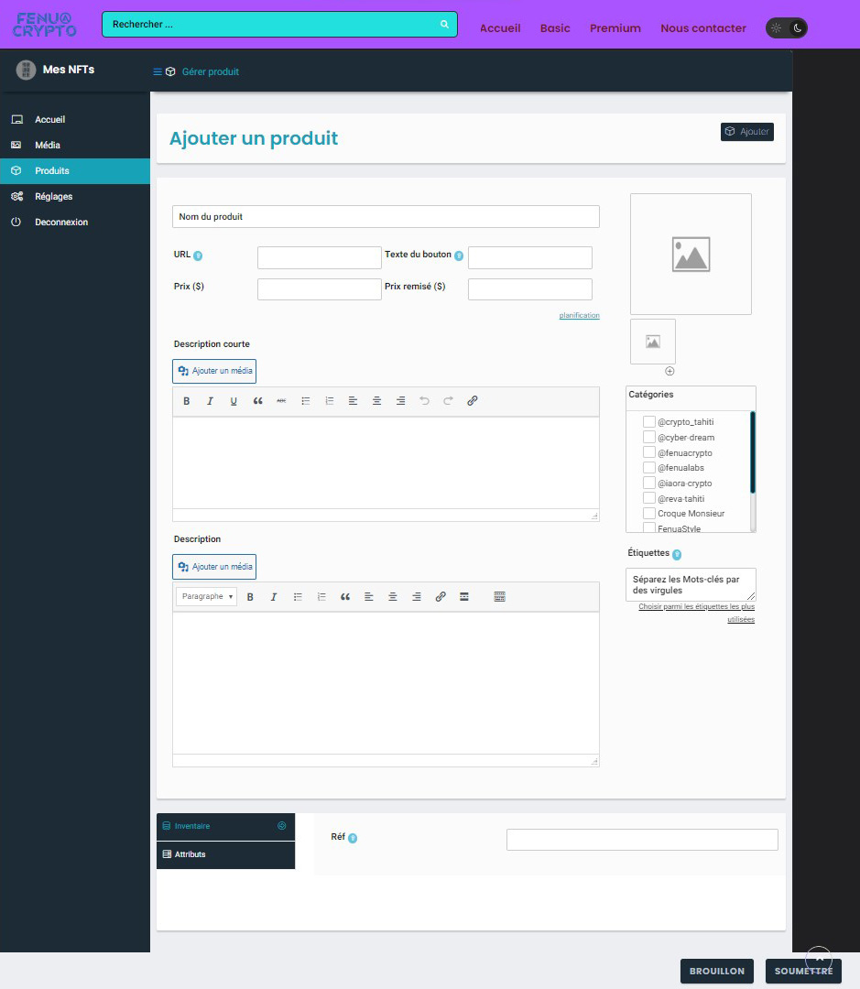Screen dimensions: 860x989
Task: Click the Nom du produit field
Action: (x=386, y=216)
